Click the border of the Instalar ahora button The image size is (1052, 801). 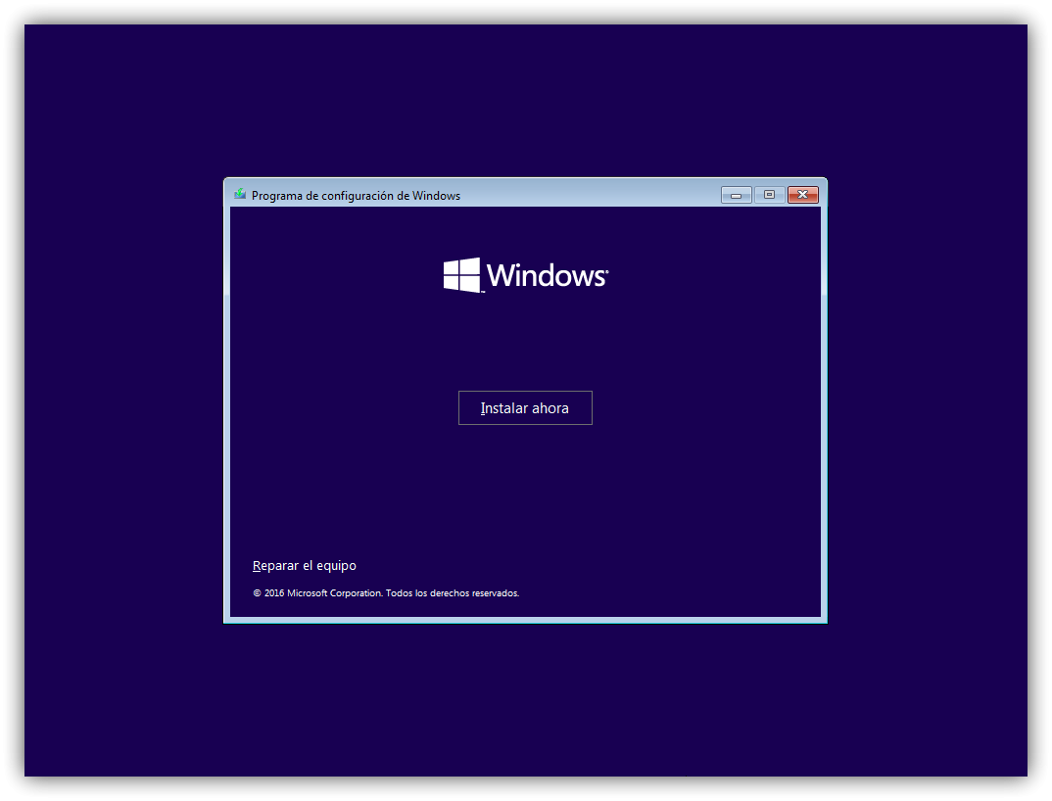point(525,392)
